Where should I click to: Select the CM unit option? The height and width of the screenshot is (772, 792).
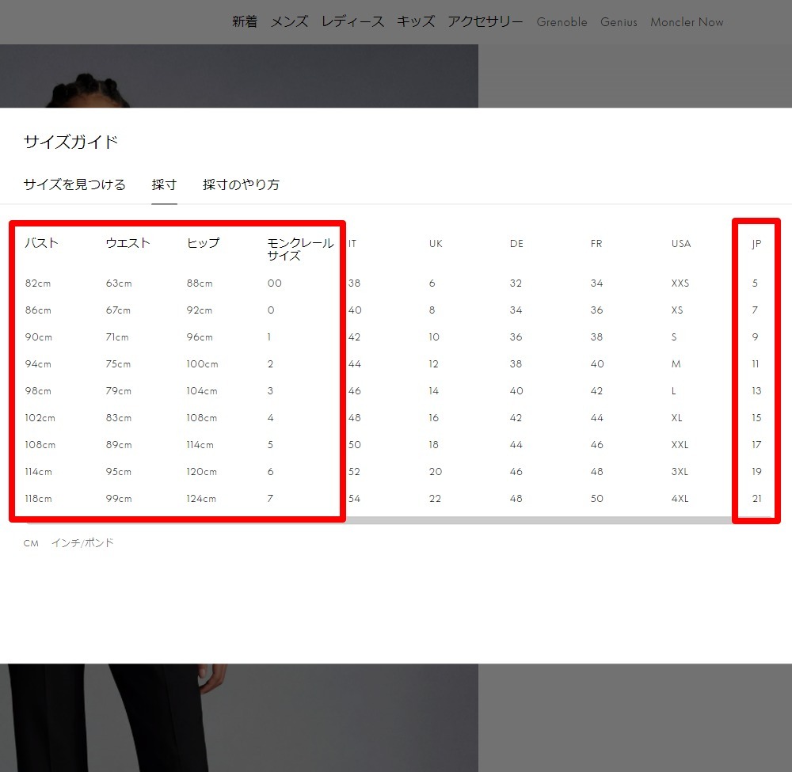pyautogui.click(x=31, y=543)
